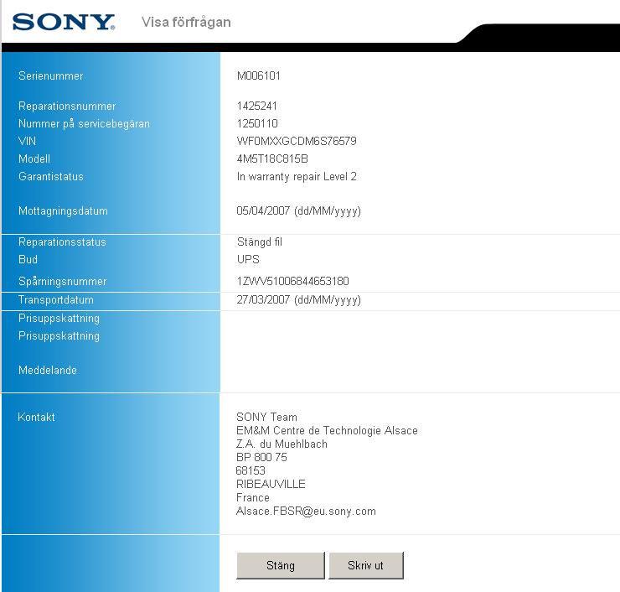The height and width of the screenshot is (592, 620).
Task: Select VIN value WF0MXXGCDM6S76579
Action: point(297,141)
